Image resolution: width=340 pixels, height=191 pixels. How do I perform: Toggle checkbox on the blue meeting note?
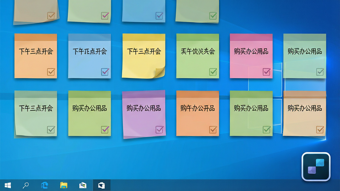click(x=105, y=72)
